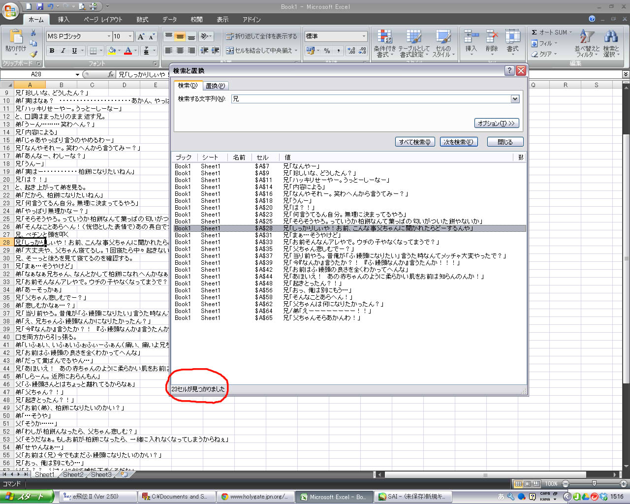Open the Name Box dropdown next to A28
Image resolution: width=630 pixels, height=504 pixels.
pyautogui.click(x=77, y=74)
